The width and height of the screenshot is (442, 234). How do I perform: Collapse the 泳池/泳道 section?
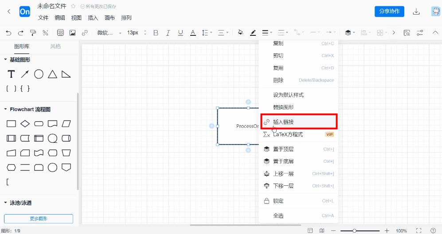coord(5,203)
